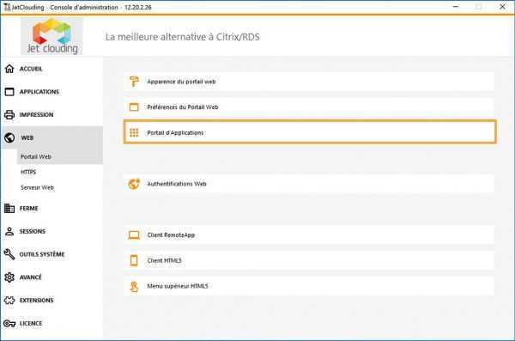Open the EXTENSIONS section

point(36,301)
